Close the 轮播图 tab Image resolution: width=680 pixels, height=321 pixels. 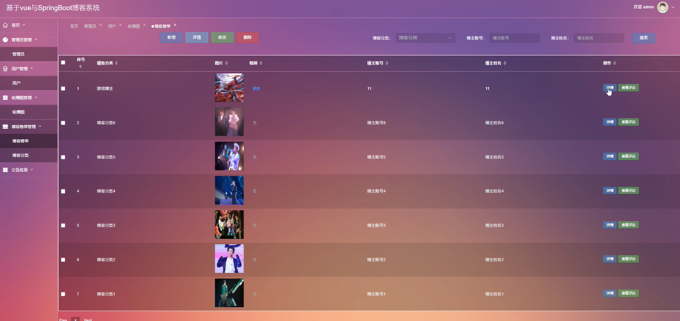145,25
